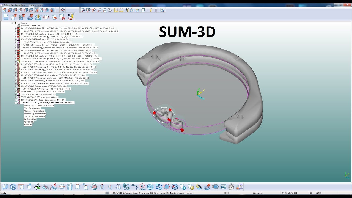Select the 134 Anatomic <F> operation row
352x198 pixels.
point(44,86)
